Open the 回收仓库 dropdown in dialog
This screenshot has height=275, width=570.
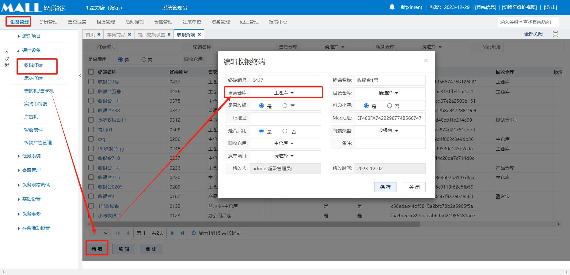coord(285,143)
